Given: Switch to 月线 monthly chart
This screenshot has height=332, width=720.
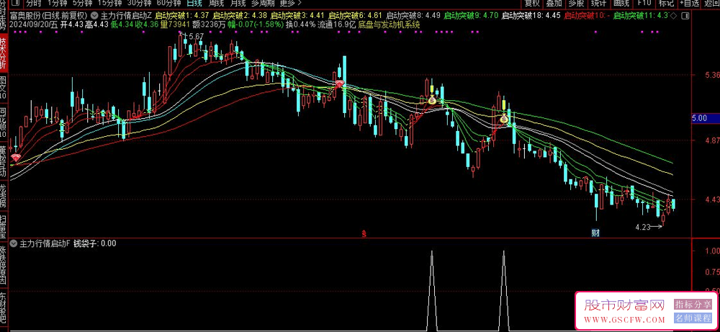Looking at the screenshot, I should click(238, 2).
